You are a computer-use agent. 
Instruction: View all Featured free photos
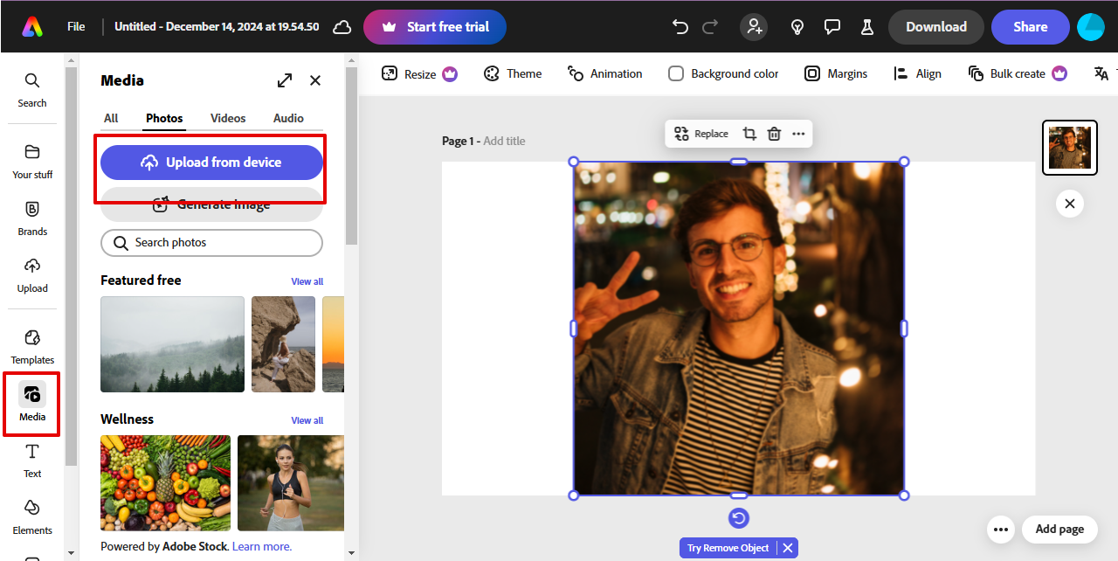(307, 281)
